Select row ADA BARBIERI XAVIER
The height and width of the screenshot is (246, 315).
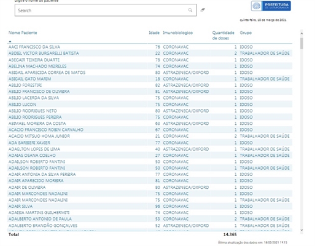(x=150, y=143)
